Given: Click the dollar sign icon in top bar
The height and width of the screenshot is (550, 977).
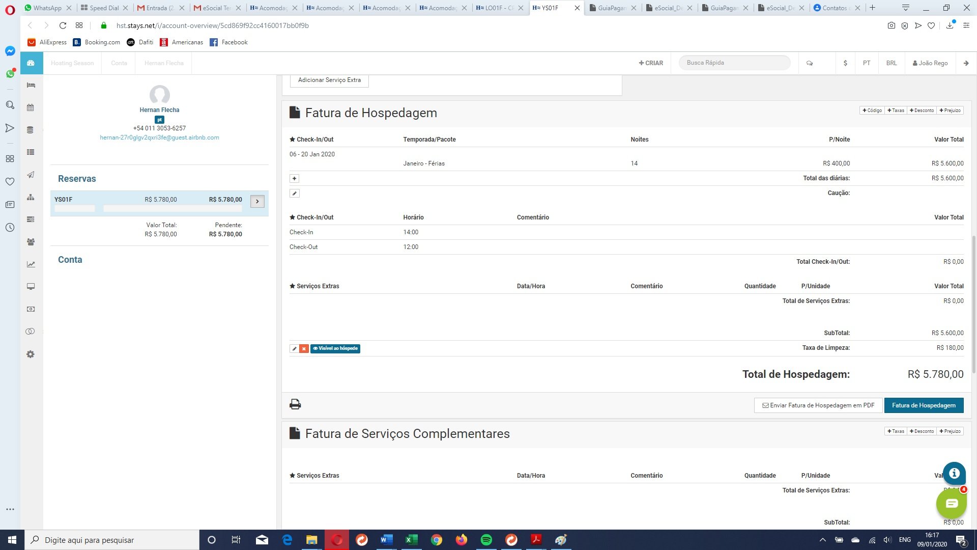Looking at the screenshot, I should pos(845,63).
